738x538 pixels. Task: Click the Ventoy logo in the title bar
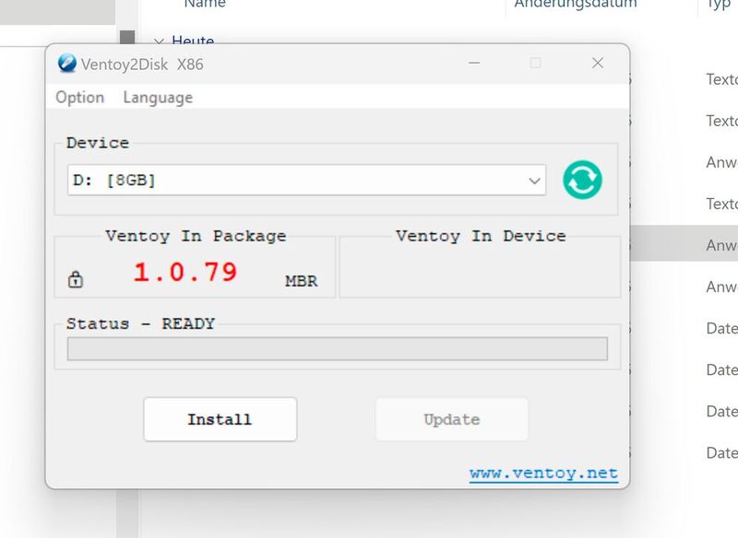(x=65, y=63)
